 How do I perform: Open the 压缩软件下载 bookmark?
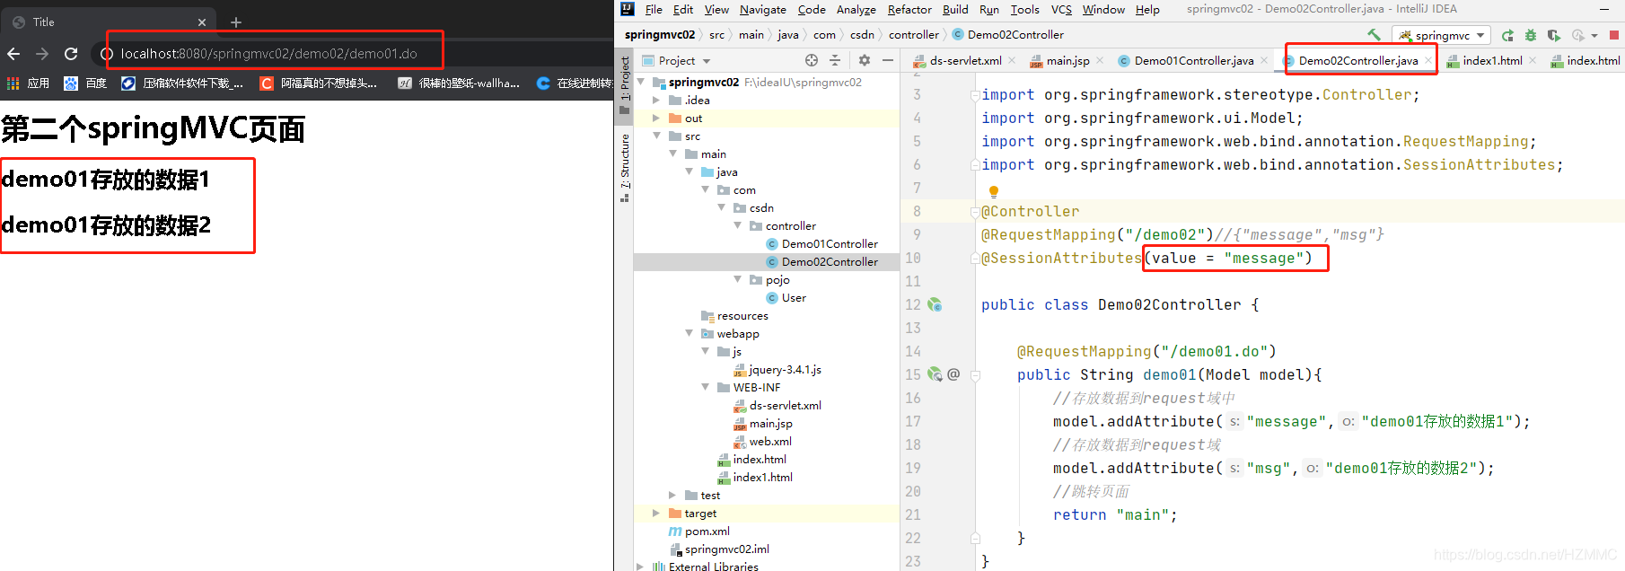click(182, 83)
